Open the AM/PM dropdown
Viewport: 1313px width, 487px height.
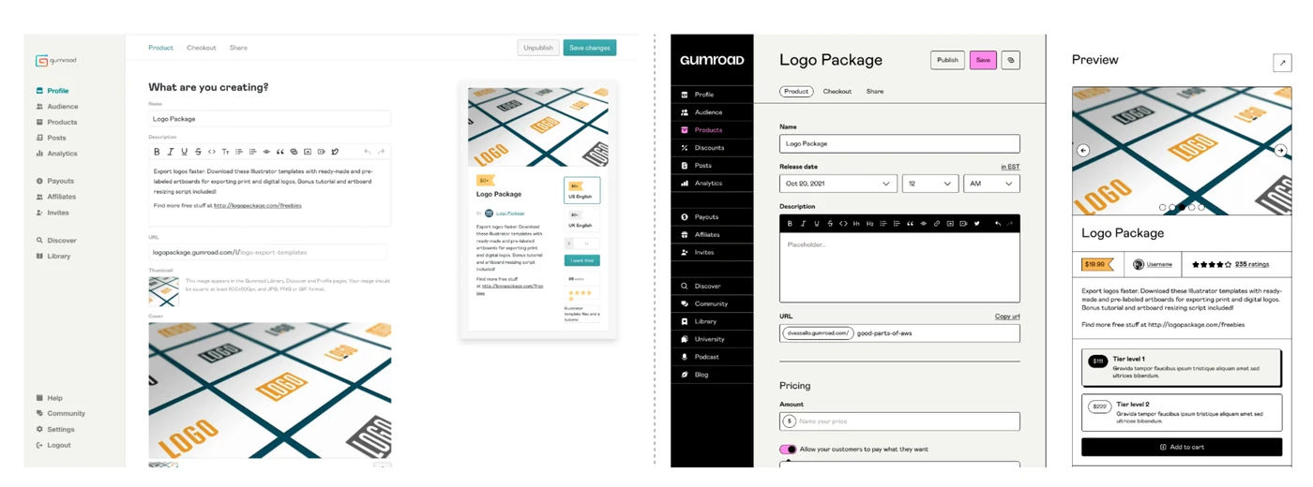(x=991, y=184)
